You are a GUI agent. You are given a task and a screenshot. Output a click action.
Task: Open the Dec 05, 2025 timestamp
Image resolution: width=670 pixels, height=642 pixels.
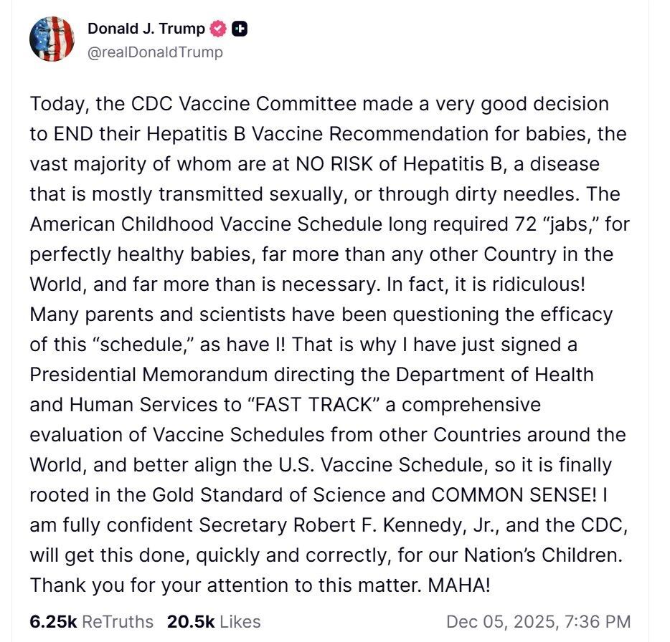click(x=538, y=621)
